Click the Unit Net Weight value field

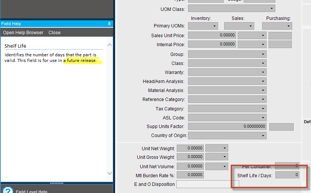tap(190, 148)
